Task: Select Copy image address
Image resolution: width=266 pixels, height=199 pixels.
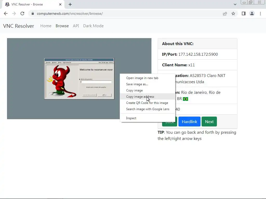Action: coord(148,97)
